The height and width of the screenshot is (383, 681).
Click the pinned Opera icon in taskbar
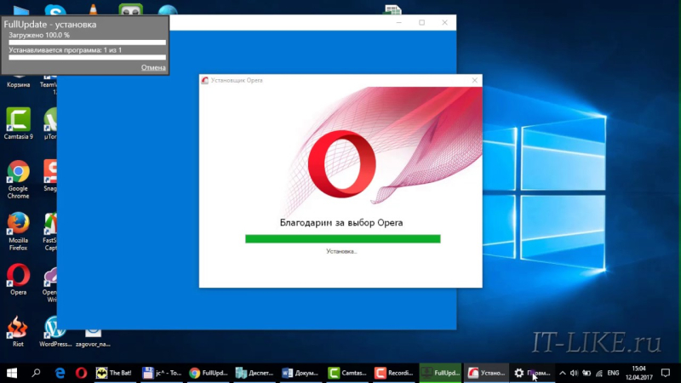pyautogui.click(x=82, y=373)
